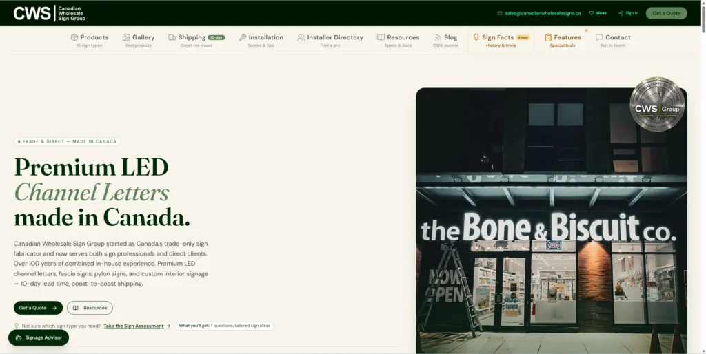Click the 'Guides & tips' subtitle
706x354 pixels.
coord(261,45)
